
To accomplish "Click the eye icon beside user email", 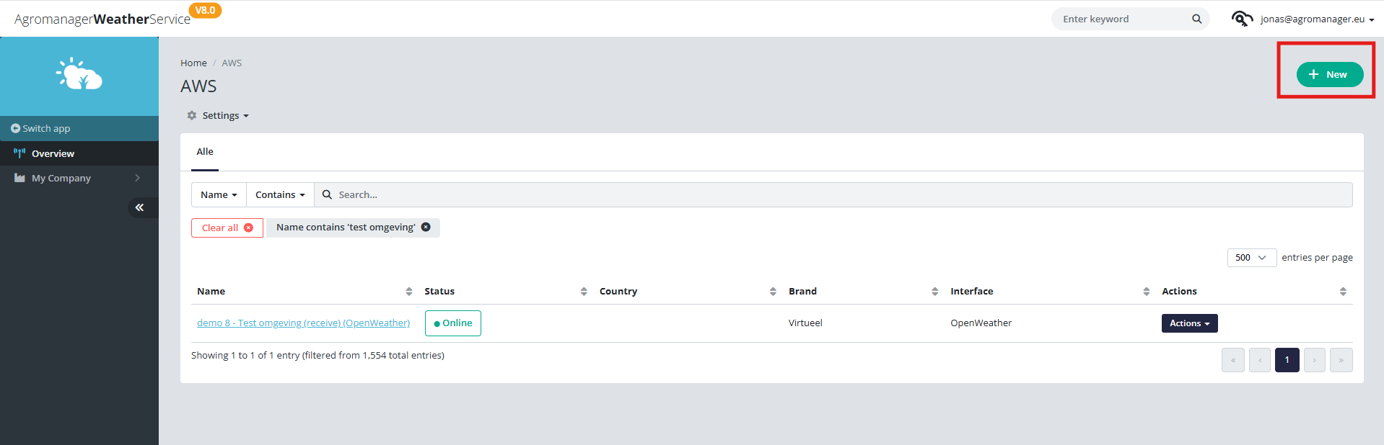I will click(1242, 19).
